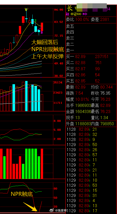The width and height of the screenshot is (117, 214).
Task: Click 买一 bid price 82.89
Action: [80, 57]
